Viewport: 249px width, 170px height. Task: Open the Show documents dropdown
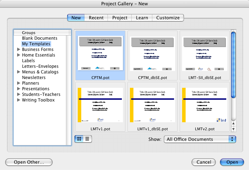pos(200,139)
